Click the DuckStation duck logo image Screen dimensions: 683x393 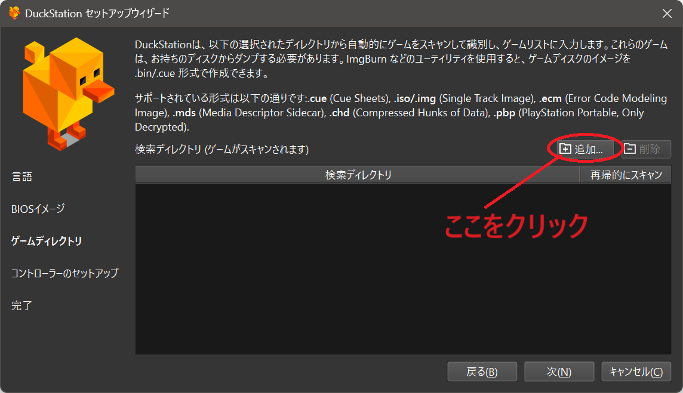point(69,94)
